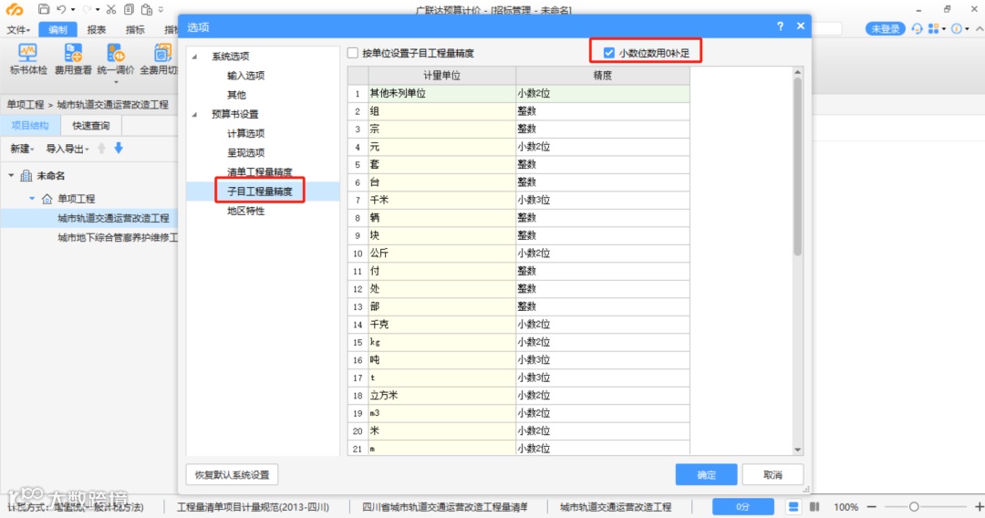Screen dimensions: 985x518
Task: Switch to the 报表 ribbon tab
Action: [x=96, y=29]
